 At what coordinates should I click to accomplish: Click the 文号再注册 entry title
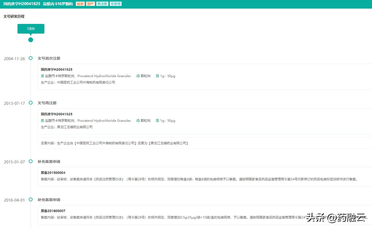pyautogui.click(x=47, y=103)
